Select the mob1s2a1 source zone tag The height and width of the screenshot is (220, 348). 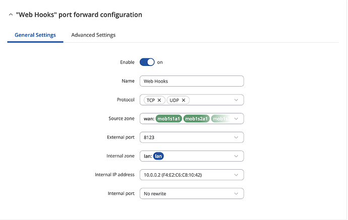tap(196, 119)
